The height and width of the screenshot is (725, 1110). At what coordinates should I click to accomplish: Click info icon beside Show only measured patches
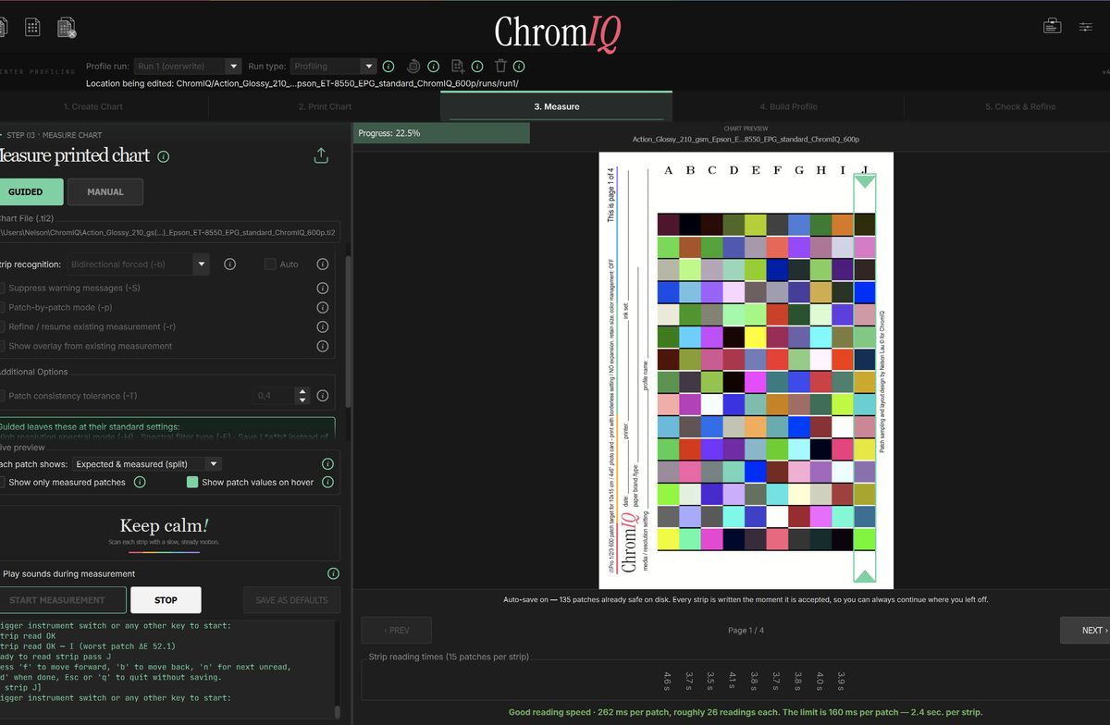coord(140,482)
